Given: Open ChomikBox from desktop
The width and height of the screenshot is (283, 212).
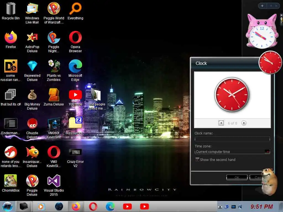Looking at the screenshot, I should [11, 183].
